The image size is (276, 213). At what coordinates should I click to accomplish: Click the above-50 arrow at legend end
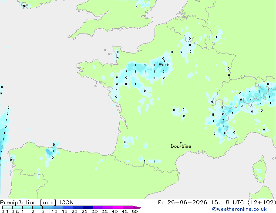pos(138,207)
